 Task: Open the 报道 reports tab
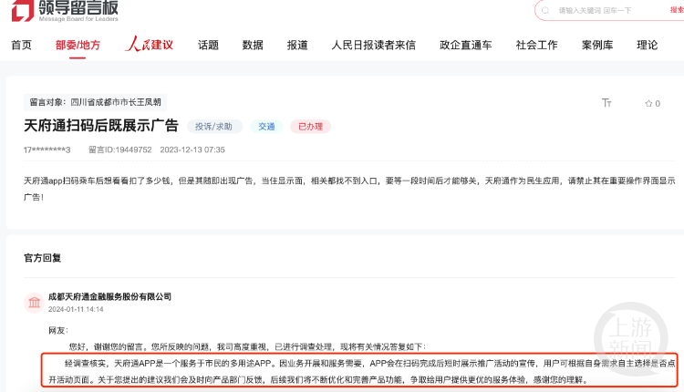297,45
